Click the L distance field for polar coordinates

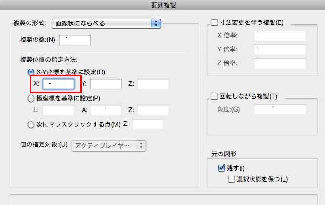[58, 111]
